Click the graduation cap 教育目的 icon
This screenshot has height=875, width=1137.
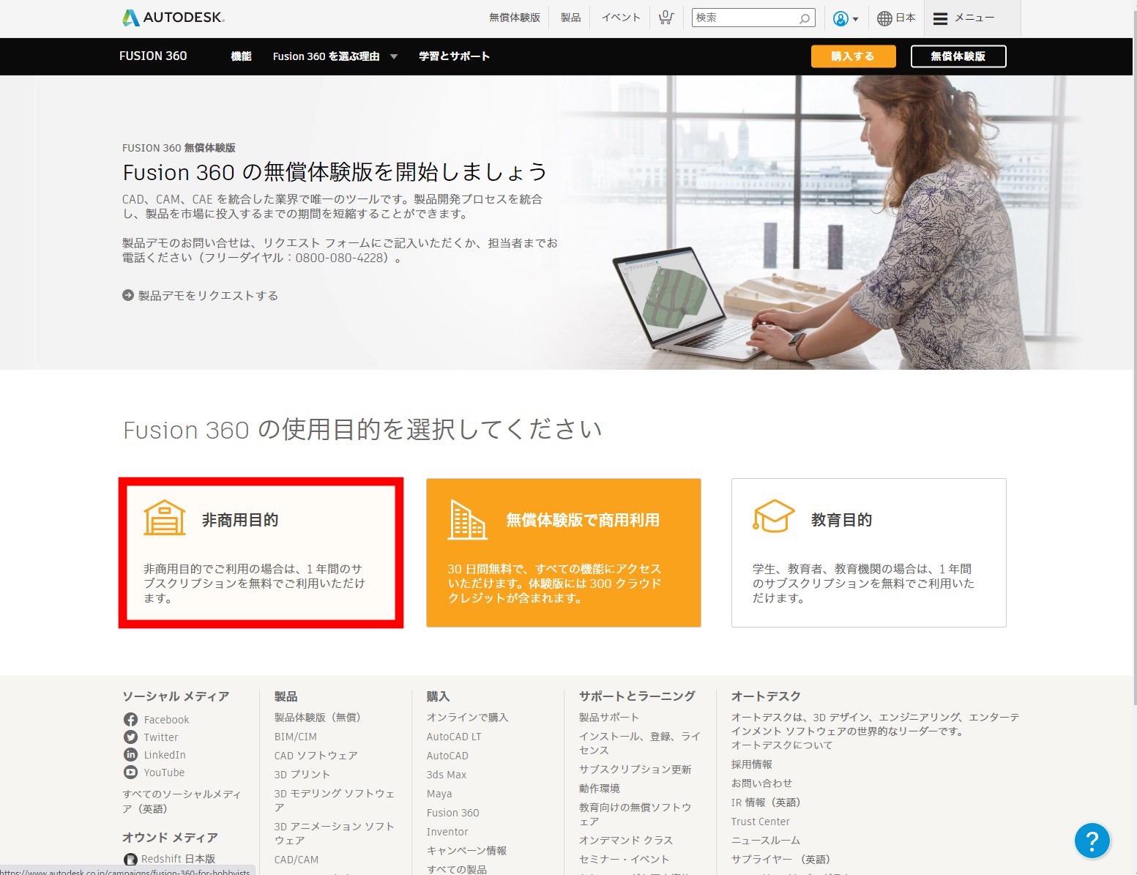click(773, 516)
